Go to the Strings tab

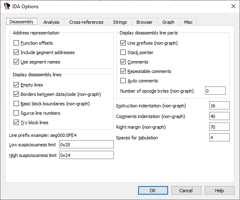point(120,22)
